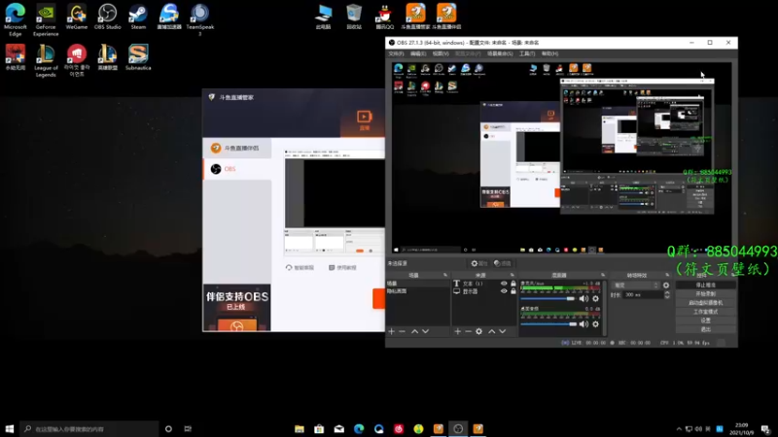
Task: Click the transition duration 300 ms field
Action: [x=644, y=295]
